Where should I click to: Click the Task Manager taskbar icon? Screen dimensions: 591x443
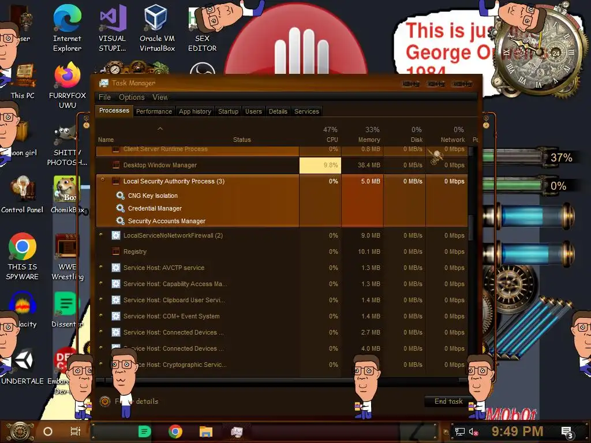coord(237,431)
